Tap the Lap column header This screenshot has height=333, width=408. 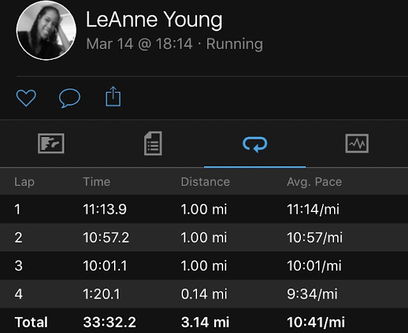click(x=24, y=182)
